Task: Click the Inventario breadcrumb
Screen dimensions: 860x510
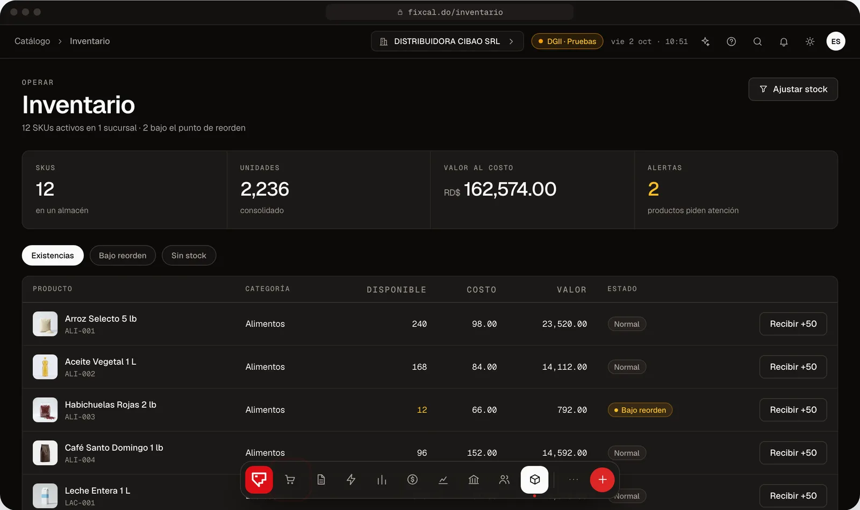Action: click(x=90, y=41)
